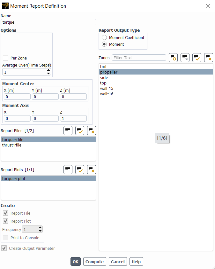Click the Zones Filter Text field
The image size is (215, 269).
(139, 58)
